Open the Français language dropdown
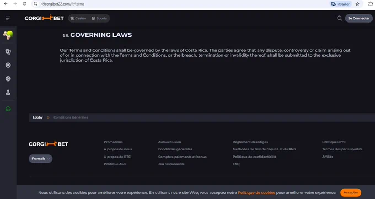 tap(40, 159)
